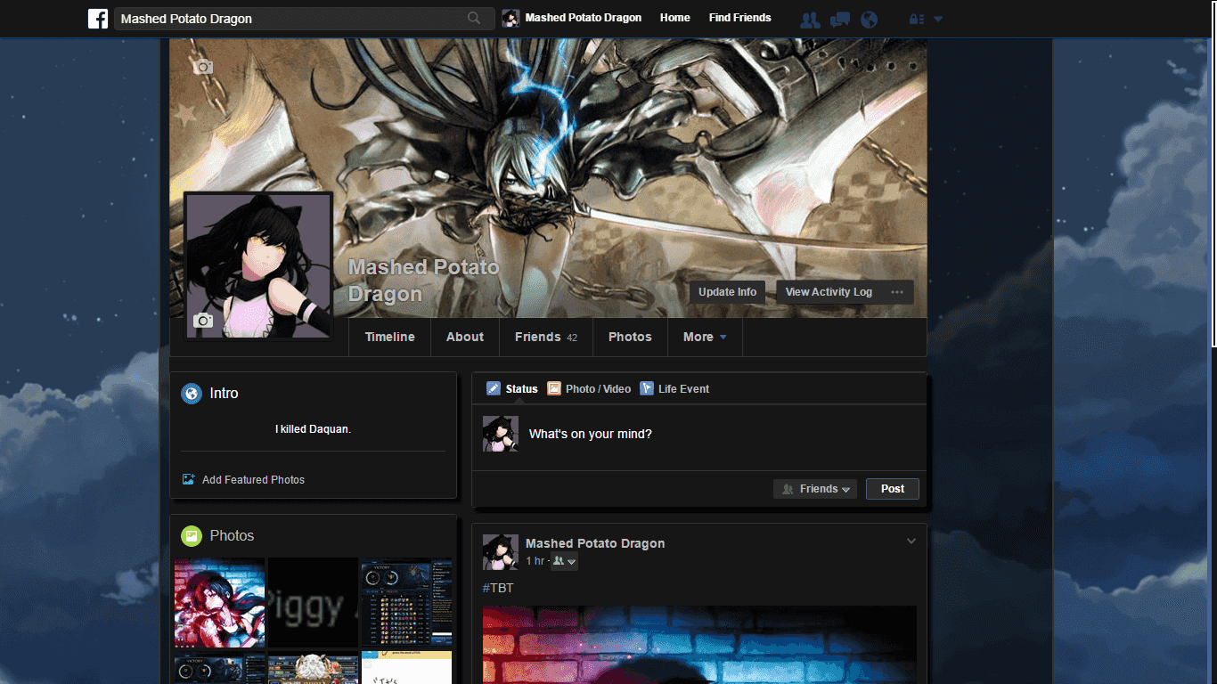Select the Photo / Video composer tab
Image resolution: width=1217 pixels, height=684 pixels.
tap(589, 388)
